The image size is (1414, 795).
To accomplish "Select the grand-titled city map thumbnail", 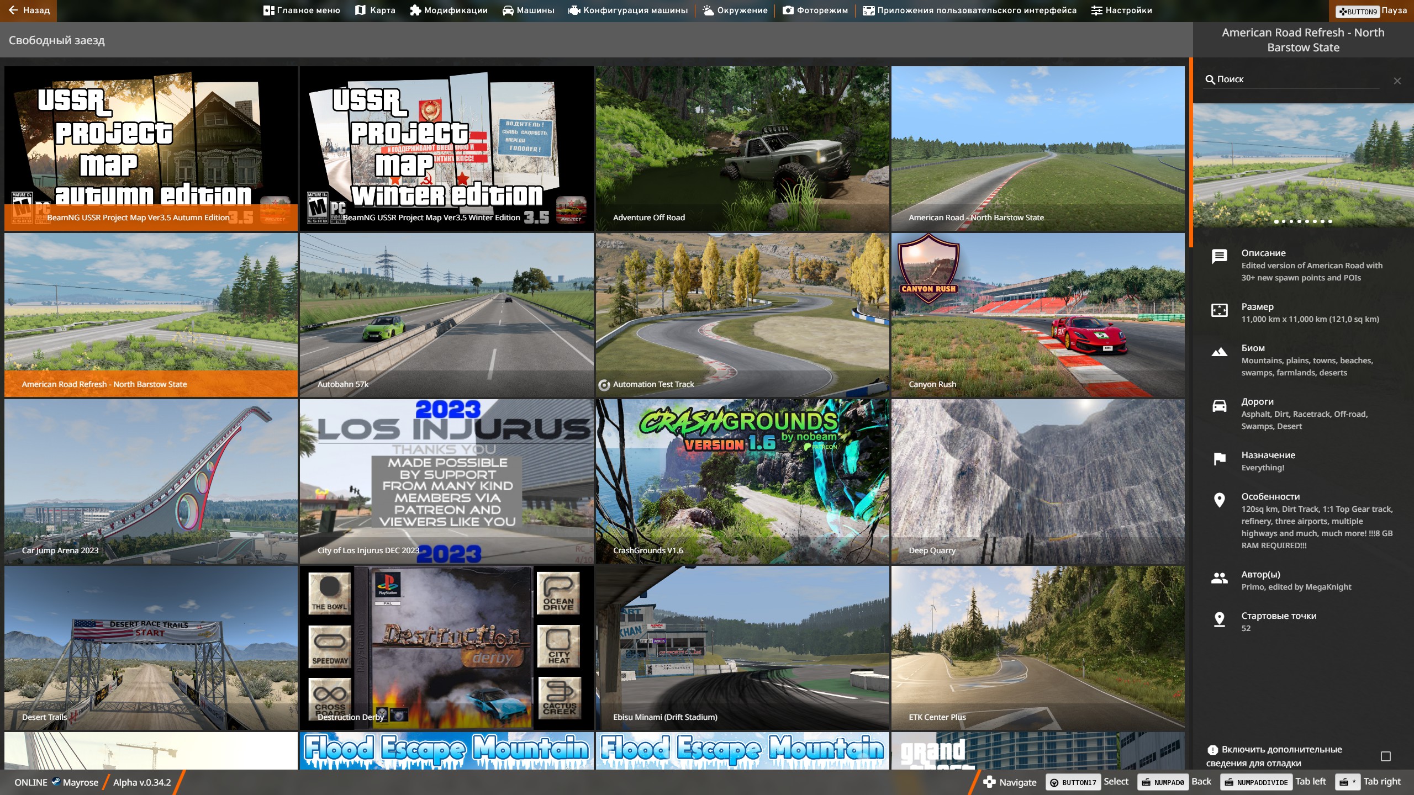I will (1038, 751).
